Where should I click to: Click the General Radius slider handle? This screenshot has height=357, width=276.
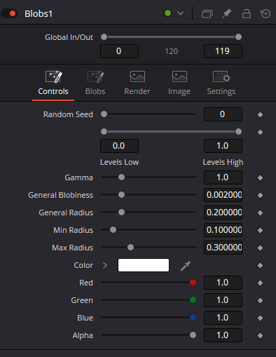pos(121,213)
